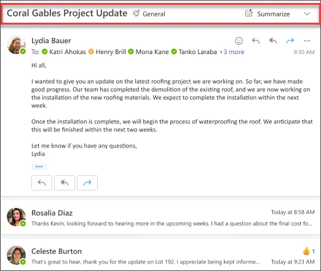Click the bottom boxed Reply button
The image size is (321, 271).
pos(42,183)
